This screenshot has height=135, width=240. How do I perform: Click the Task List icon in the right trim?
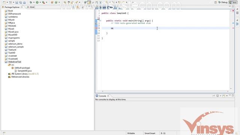[237, 13]
